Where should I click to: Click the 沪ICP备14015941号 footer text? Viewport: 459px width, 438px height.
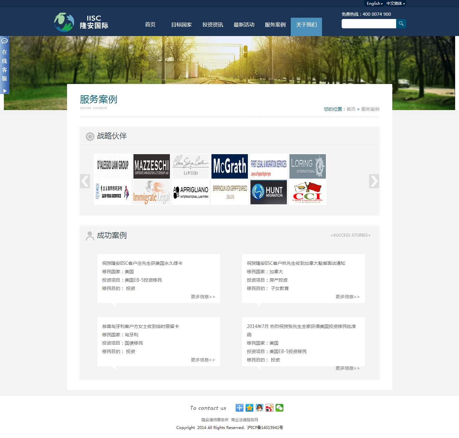(265, 427)
